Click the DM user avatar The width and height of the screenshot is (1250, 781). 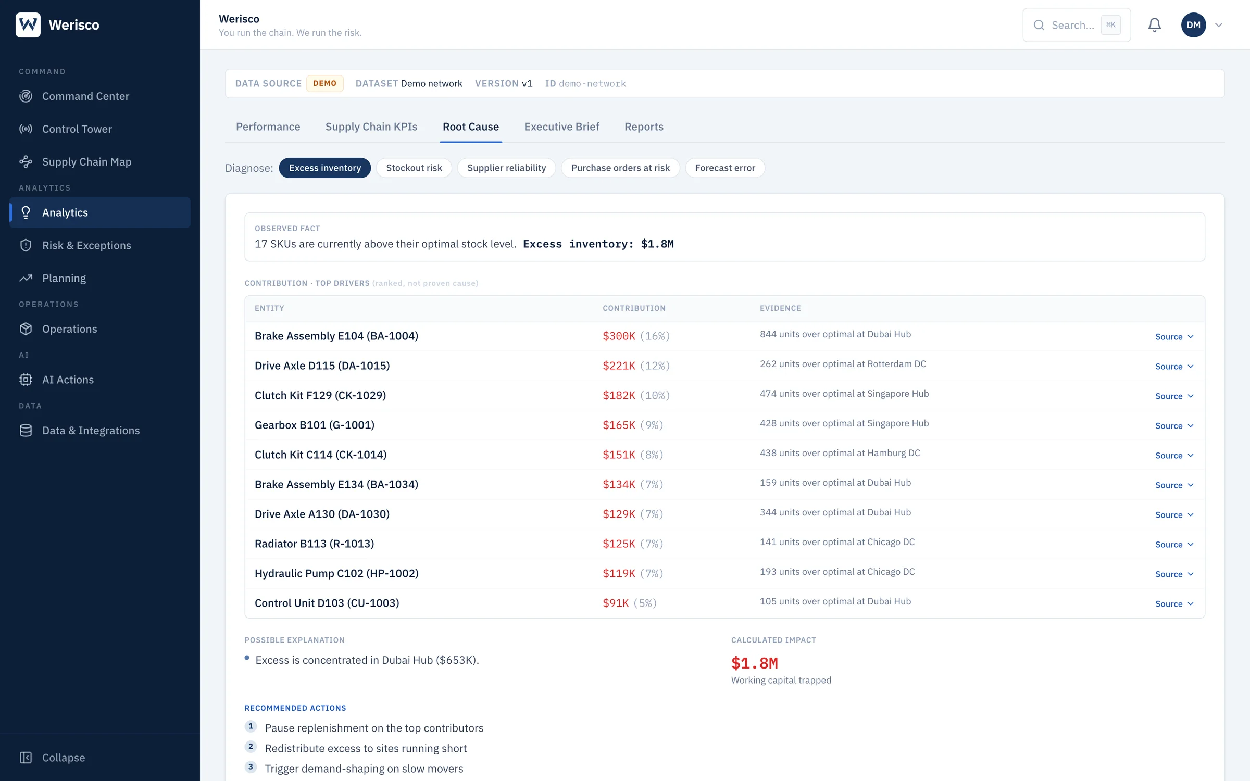1193,25
